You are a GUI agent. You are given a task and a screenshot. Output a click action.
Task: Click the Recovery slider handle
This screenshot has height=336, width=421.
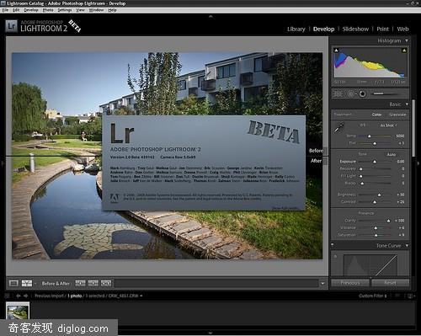click(x=361, y=169)
